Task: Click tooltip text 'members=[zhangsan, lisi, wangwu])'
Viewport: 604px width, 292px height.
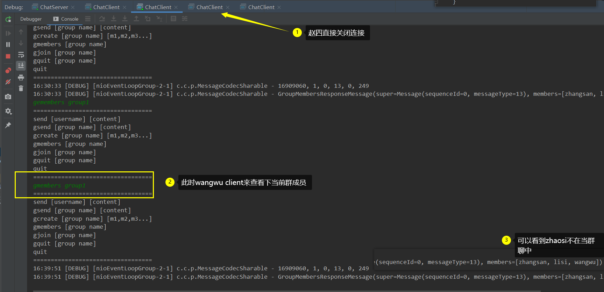Action: tap(545, 262)
